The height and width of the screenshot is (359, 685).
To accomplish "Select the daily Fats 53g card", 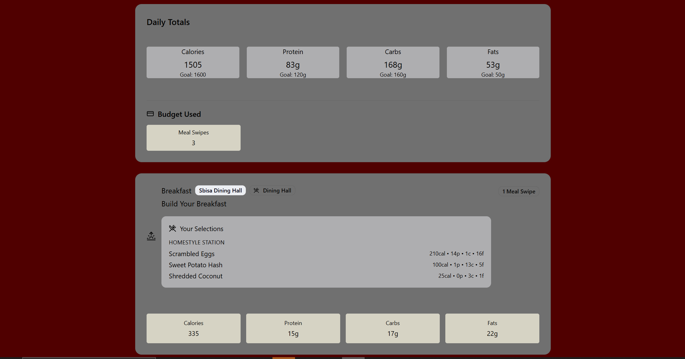I will [x=493, y=62].
